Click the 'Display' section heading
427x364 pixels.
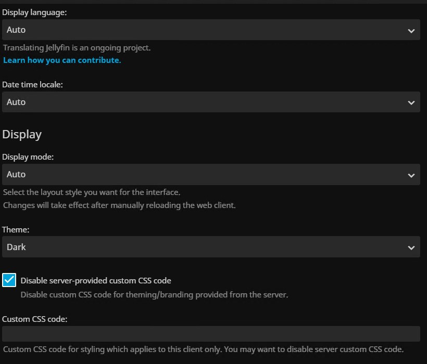point(22,134)
